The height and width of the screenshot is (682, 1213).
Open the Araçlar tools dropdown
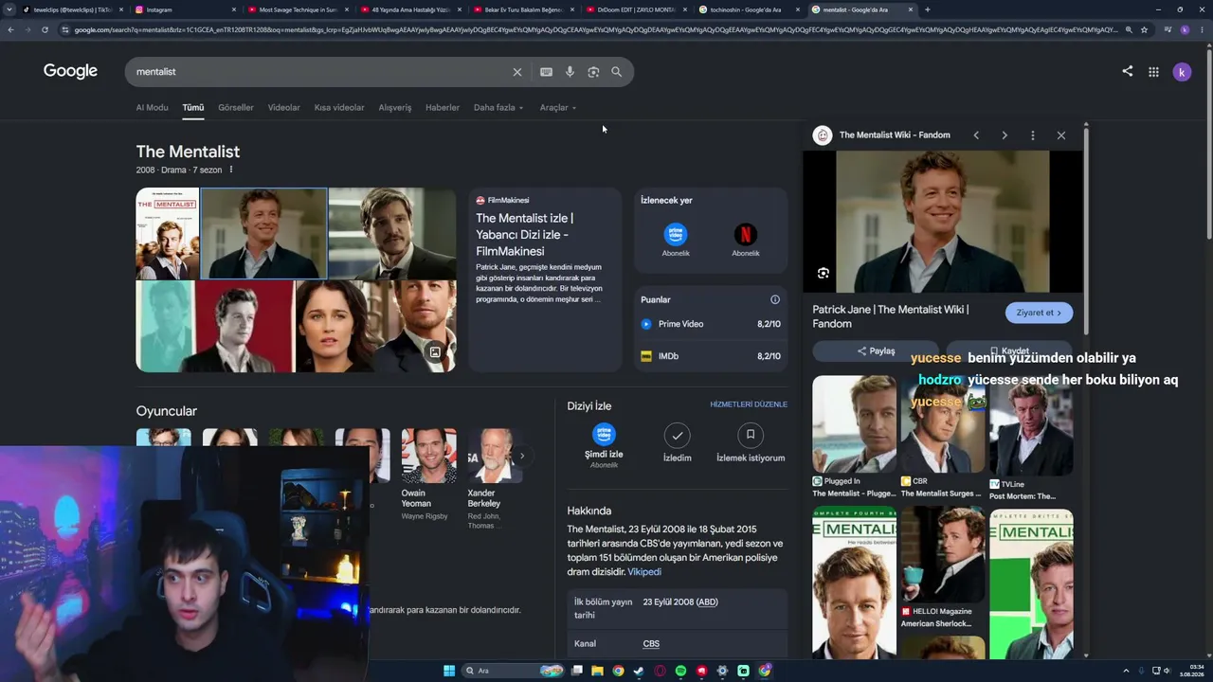pyautogui.click(x=558, y=108)
